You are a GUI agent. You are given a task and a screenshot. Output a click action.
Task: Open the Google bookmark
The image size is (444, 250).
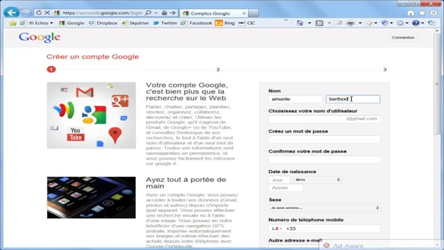tap(71, 23)
